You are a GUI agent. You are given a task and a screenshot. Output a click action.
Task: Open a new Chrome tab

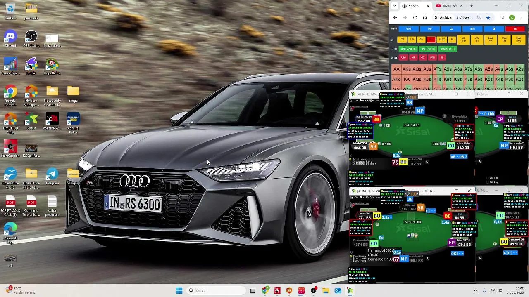(471, 6)
